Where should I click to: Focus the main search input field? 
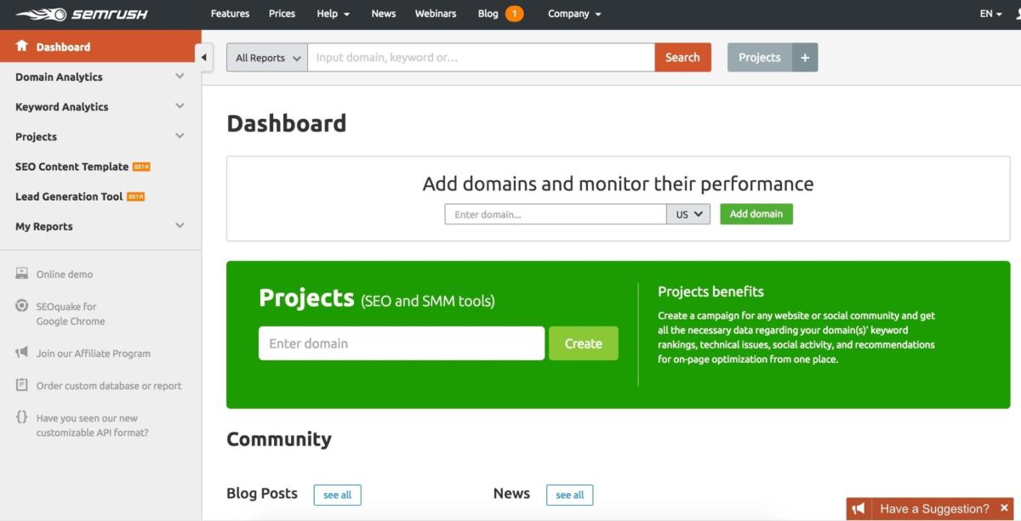tap(482, 58)
